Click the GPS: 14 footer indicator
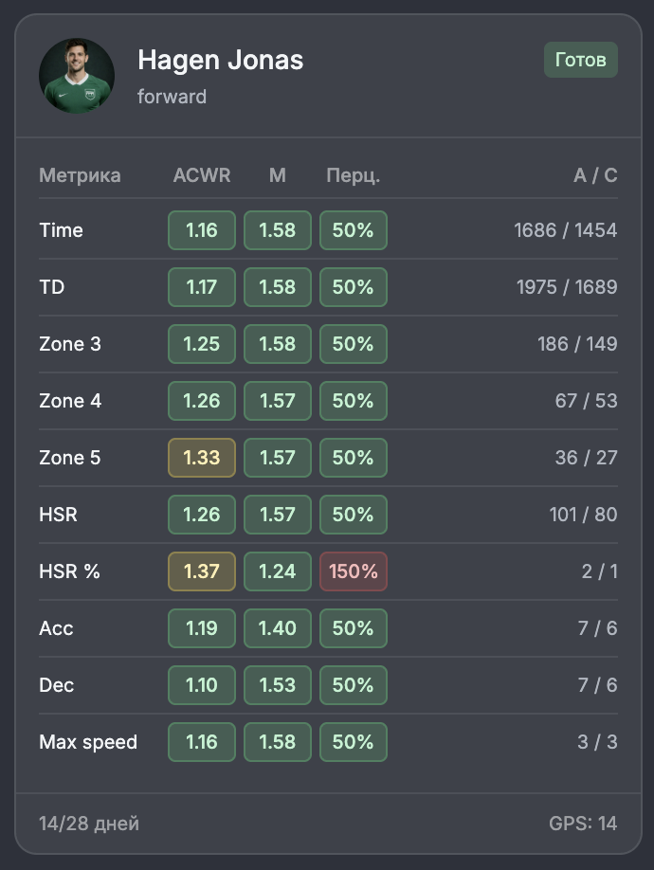 (x=583, y=824)
